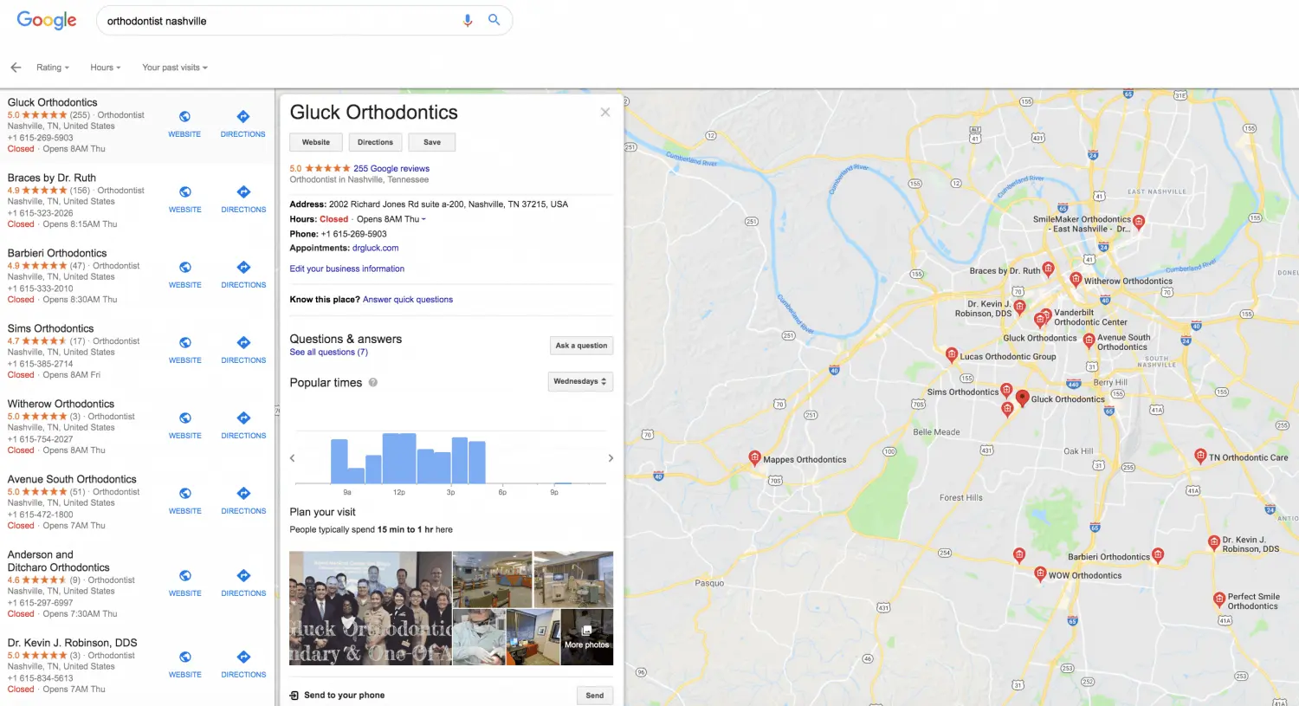This screenshot has height=706, width=1299.
Task: Select Mappes Orthodontics map pin
Action: [x=754, y=457]
